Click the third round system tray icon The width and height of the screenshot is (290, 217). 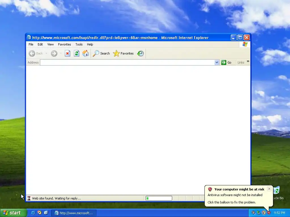coord(264,213)
